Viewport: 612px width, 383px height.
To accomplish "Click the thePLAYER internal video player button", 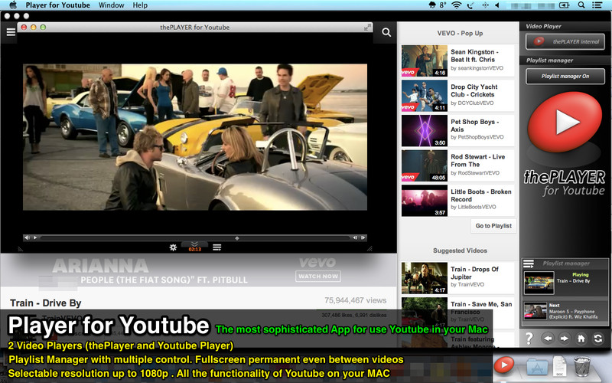I will pyautogui.click(x=565, y=41).
